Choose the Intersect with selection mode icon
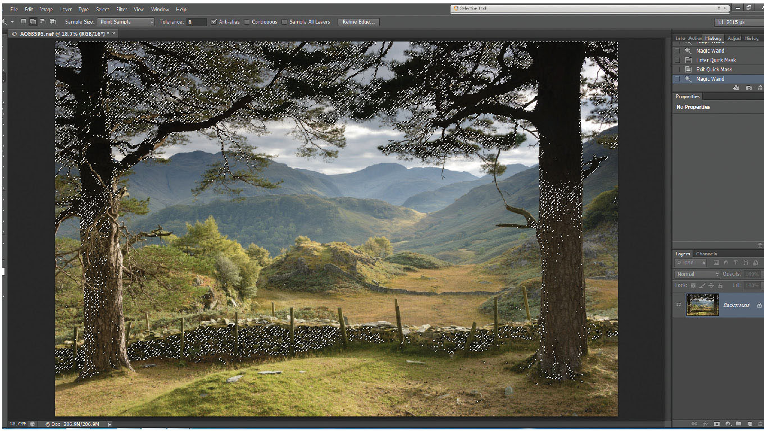Image resolution: width=764 pixels, height=431 pixels. pyautogui.click(x=52, y=21)
